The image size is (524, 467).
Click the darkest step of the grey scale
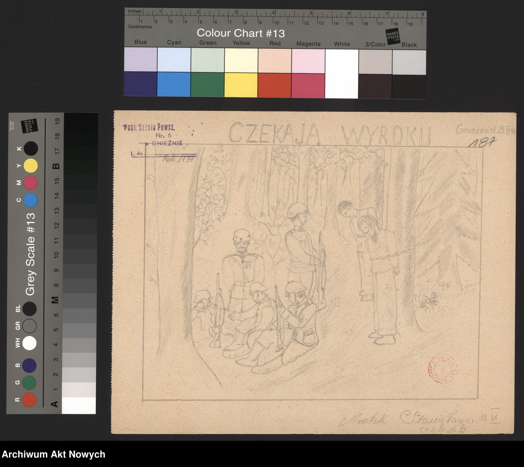[x=81, y=121]
